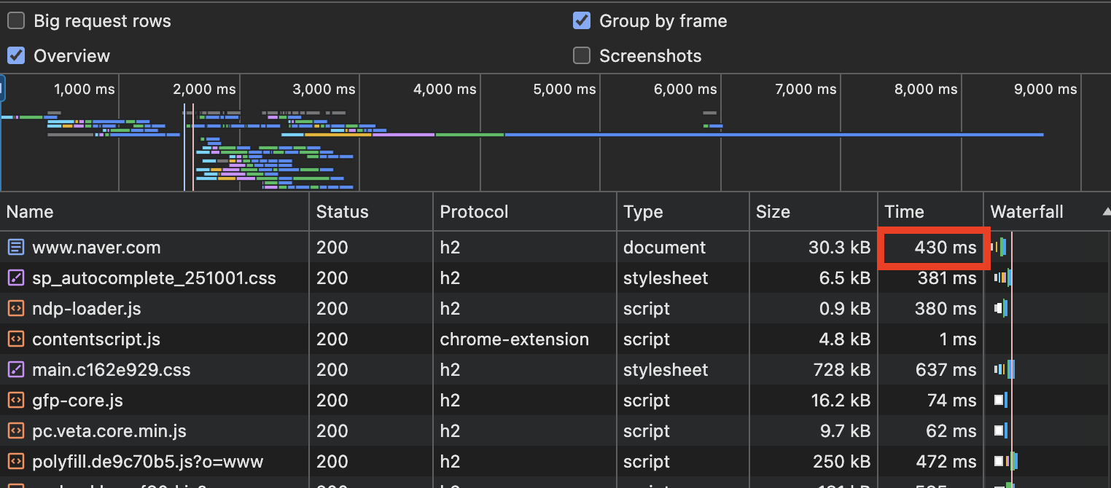Click the left overview timeline resize handle
1111x488 pixels.
(2, 90)
